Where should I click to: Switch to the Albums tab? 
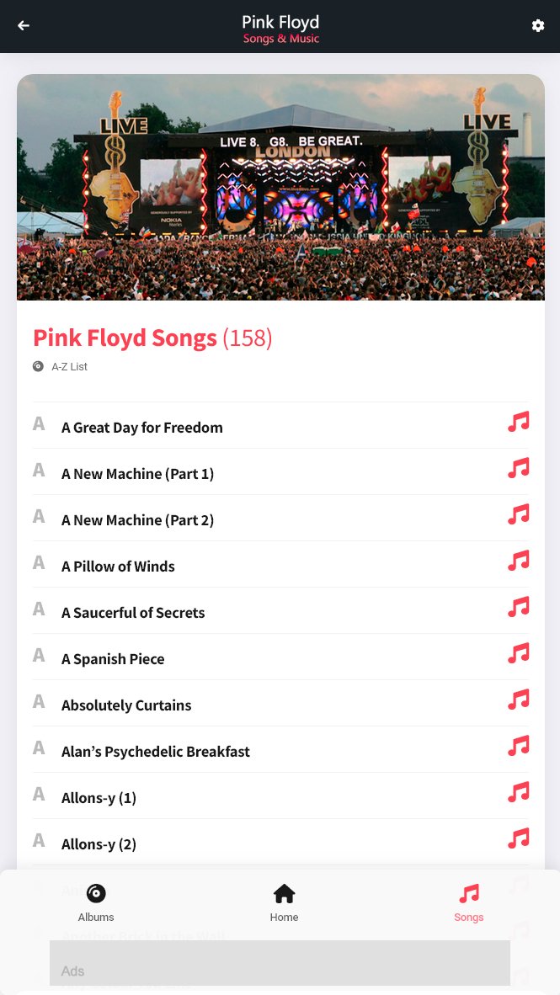click(x=96, y=902)
